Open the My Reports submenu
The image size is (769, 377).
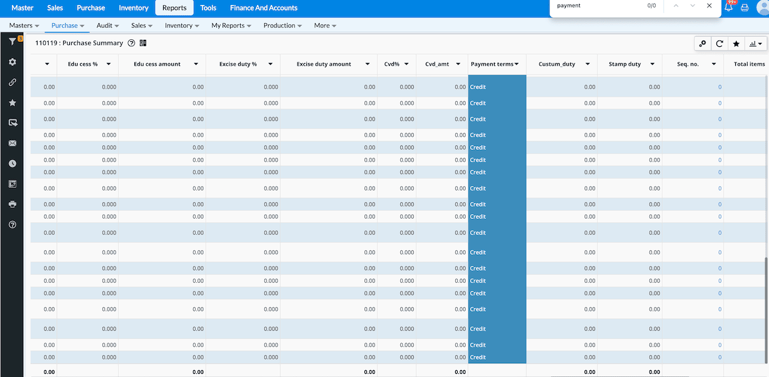231,26
